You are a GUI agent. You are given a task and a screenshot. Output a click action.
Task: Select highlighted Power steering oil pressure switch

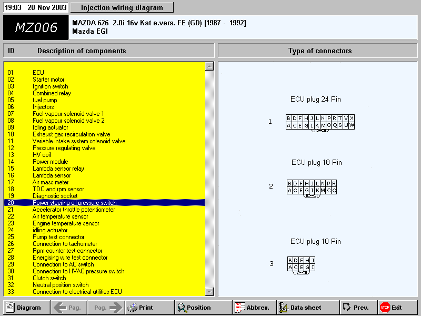click(105, 203)
